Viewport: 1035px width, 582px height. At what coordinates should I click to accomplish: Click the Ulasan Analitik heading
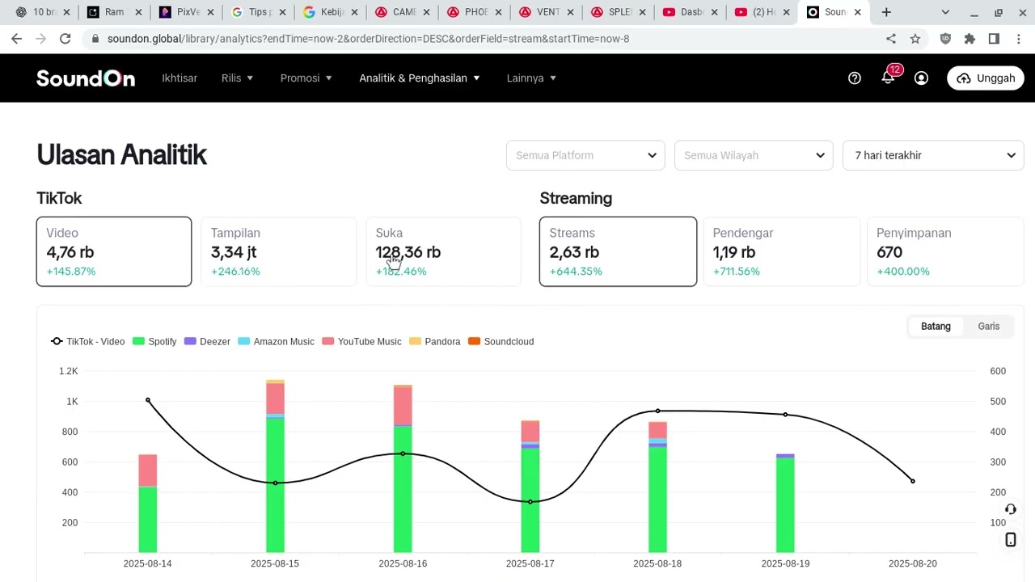[x=122, y=155]
